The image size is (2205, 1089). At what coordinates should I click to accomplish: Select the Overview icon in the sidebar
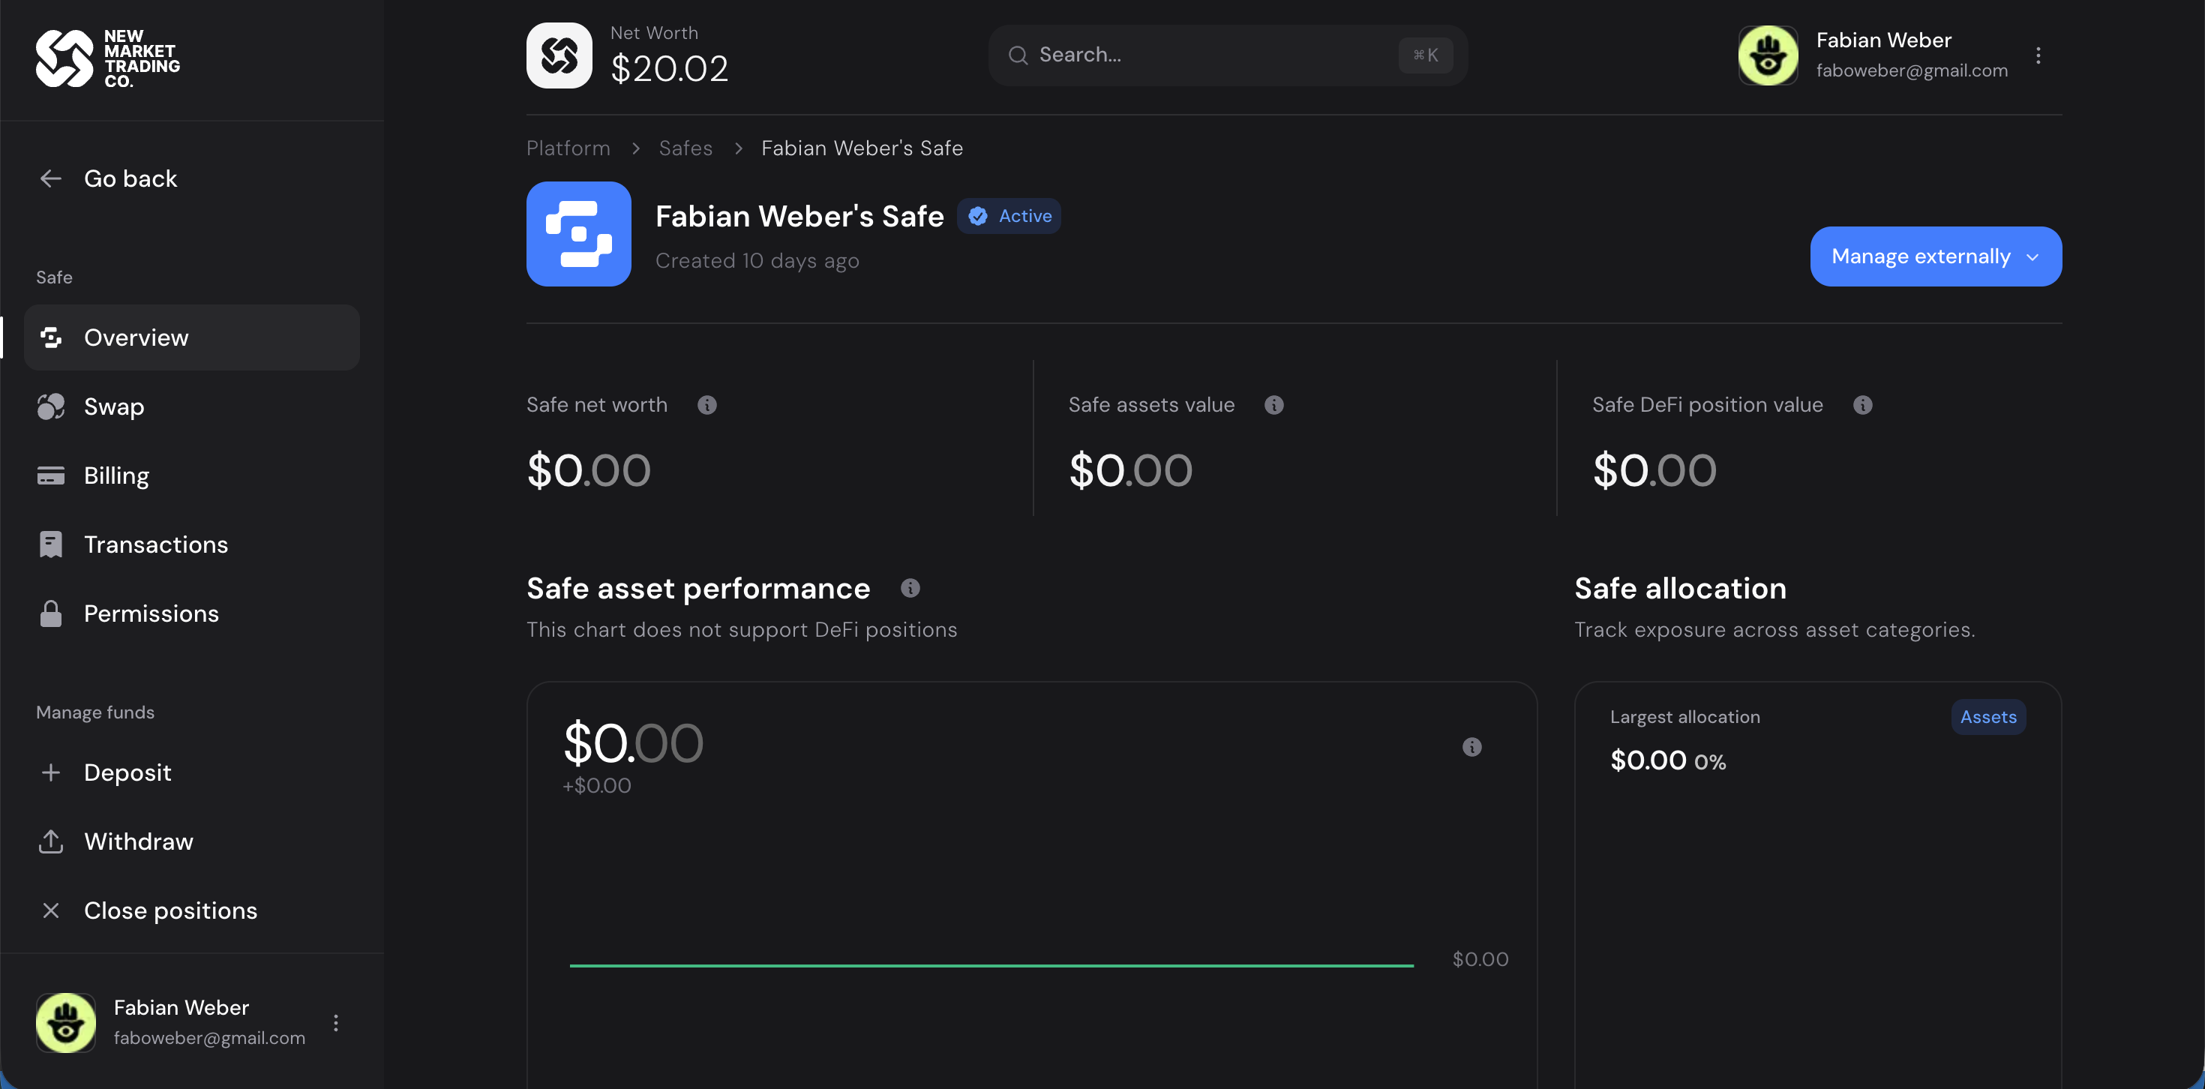[x=51, y=337]
